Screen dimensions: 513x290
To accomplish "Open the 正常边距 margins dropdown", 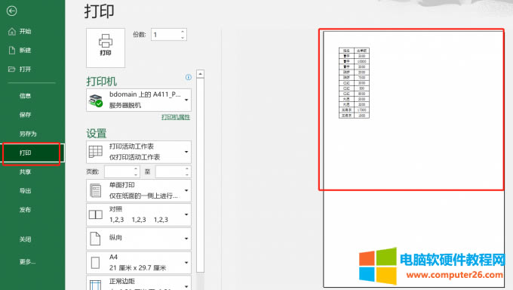I will 139,283.
